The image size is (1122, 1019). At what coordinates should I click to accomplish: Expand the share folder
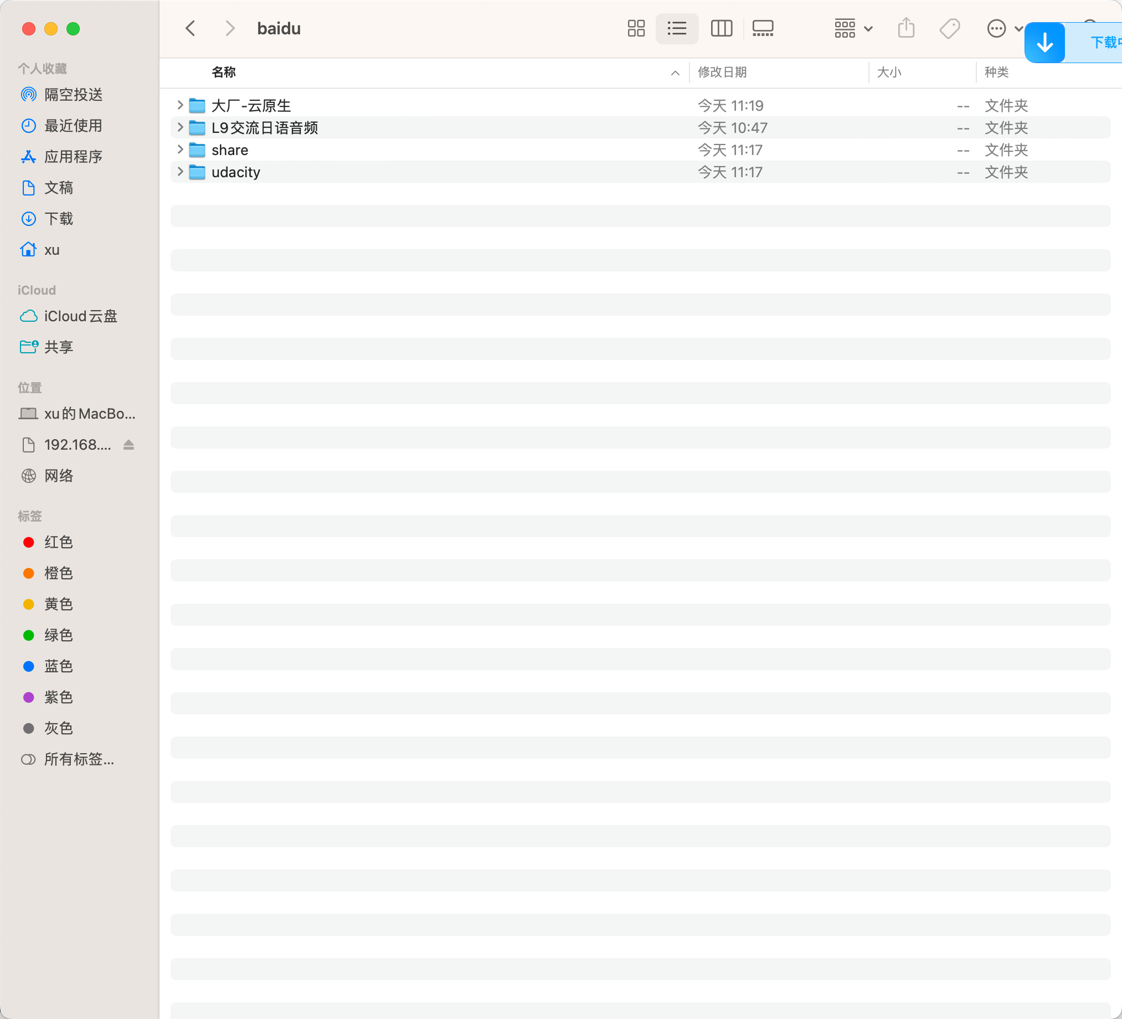point(180,150)
